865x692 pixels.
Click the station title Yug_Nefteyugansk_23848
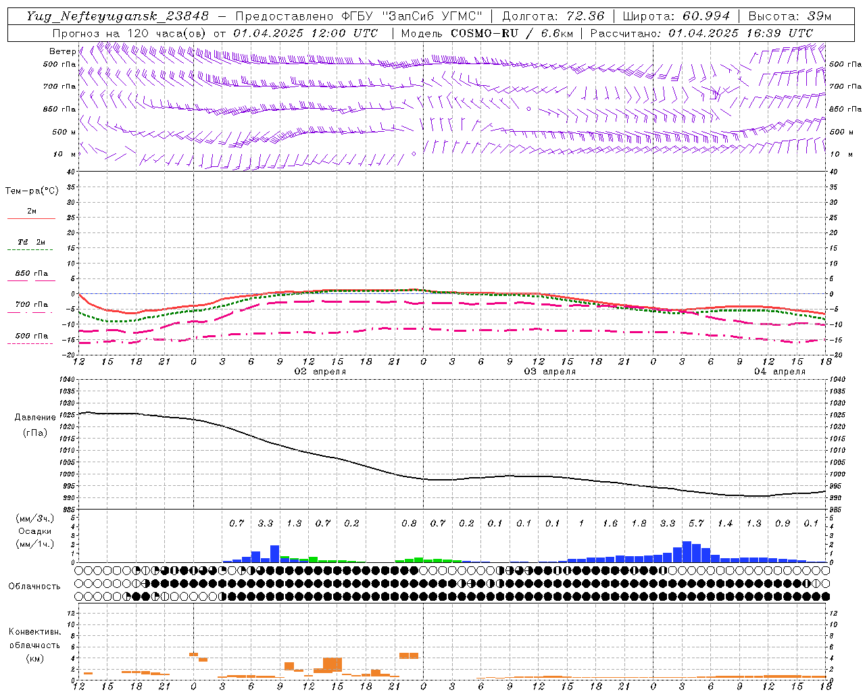click(x=118, y=16)
